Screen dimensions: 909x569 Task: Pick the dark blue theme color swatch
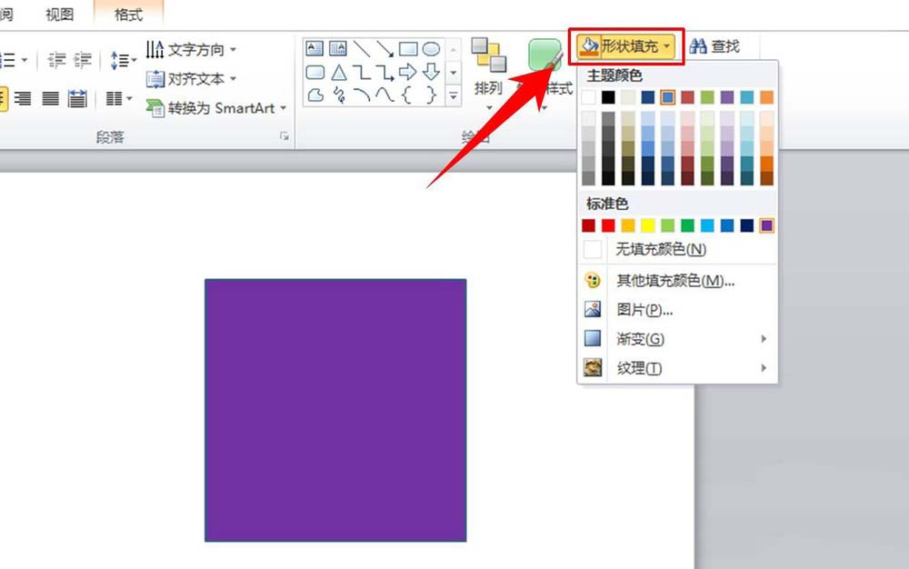point(647,96)
